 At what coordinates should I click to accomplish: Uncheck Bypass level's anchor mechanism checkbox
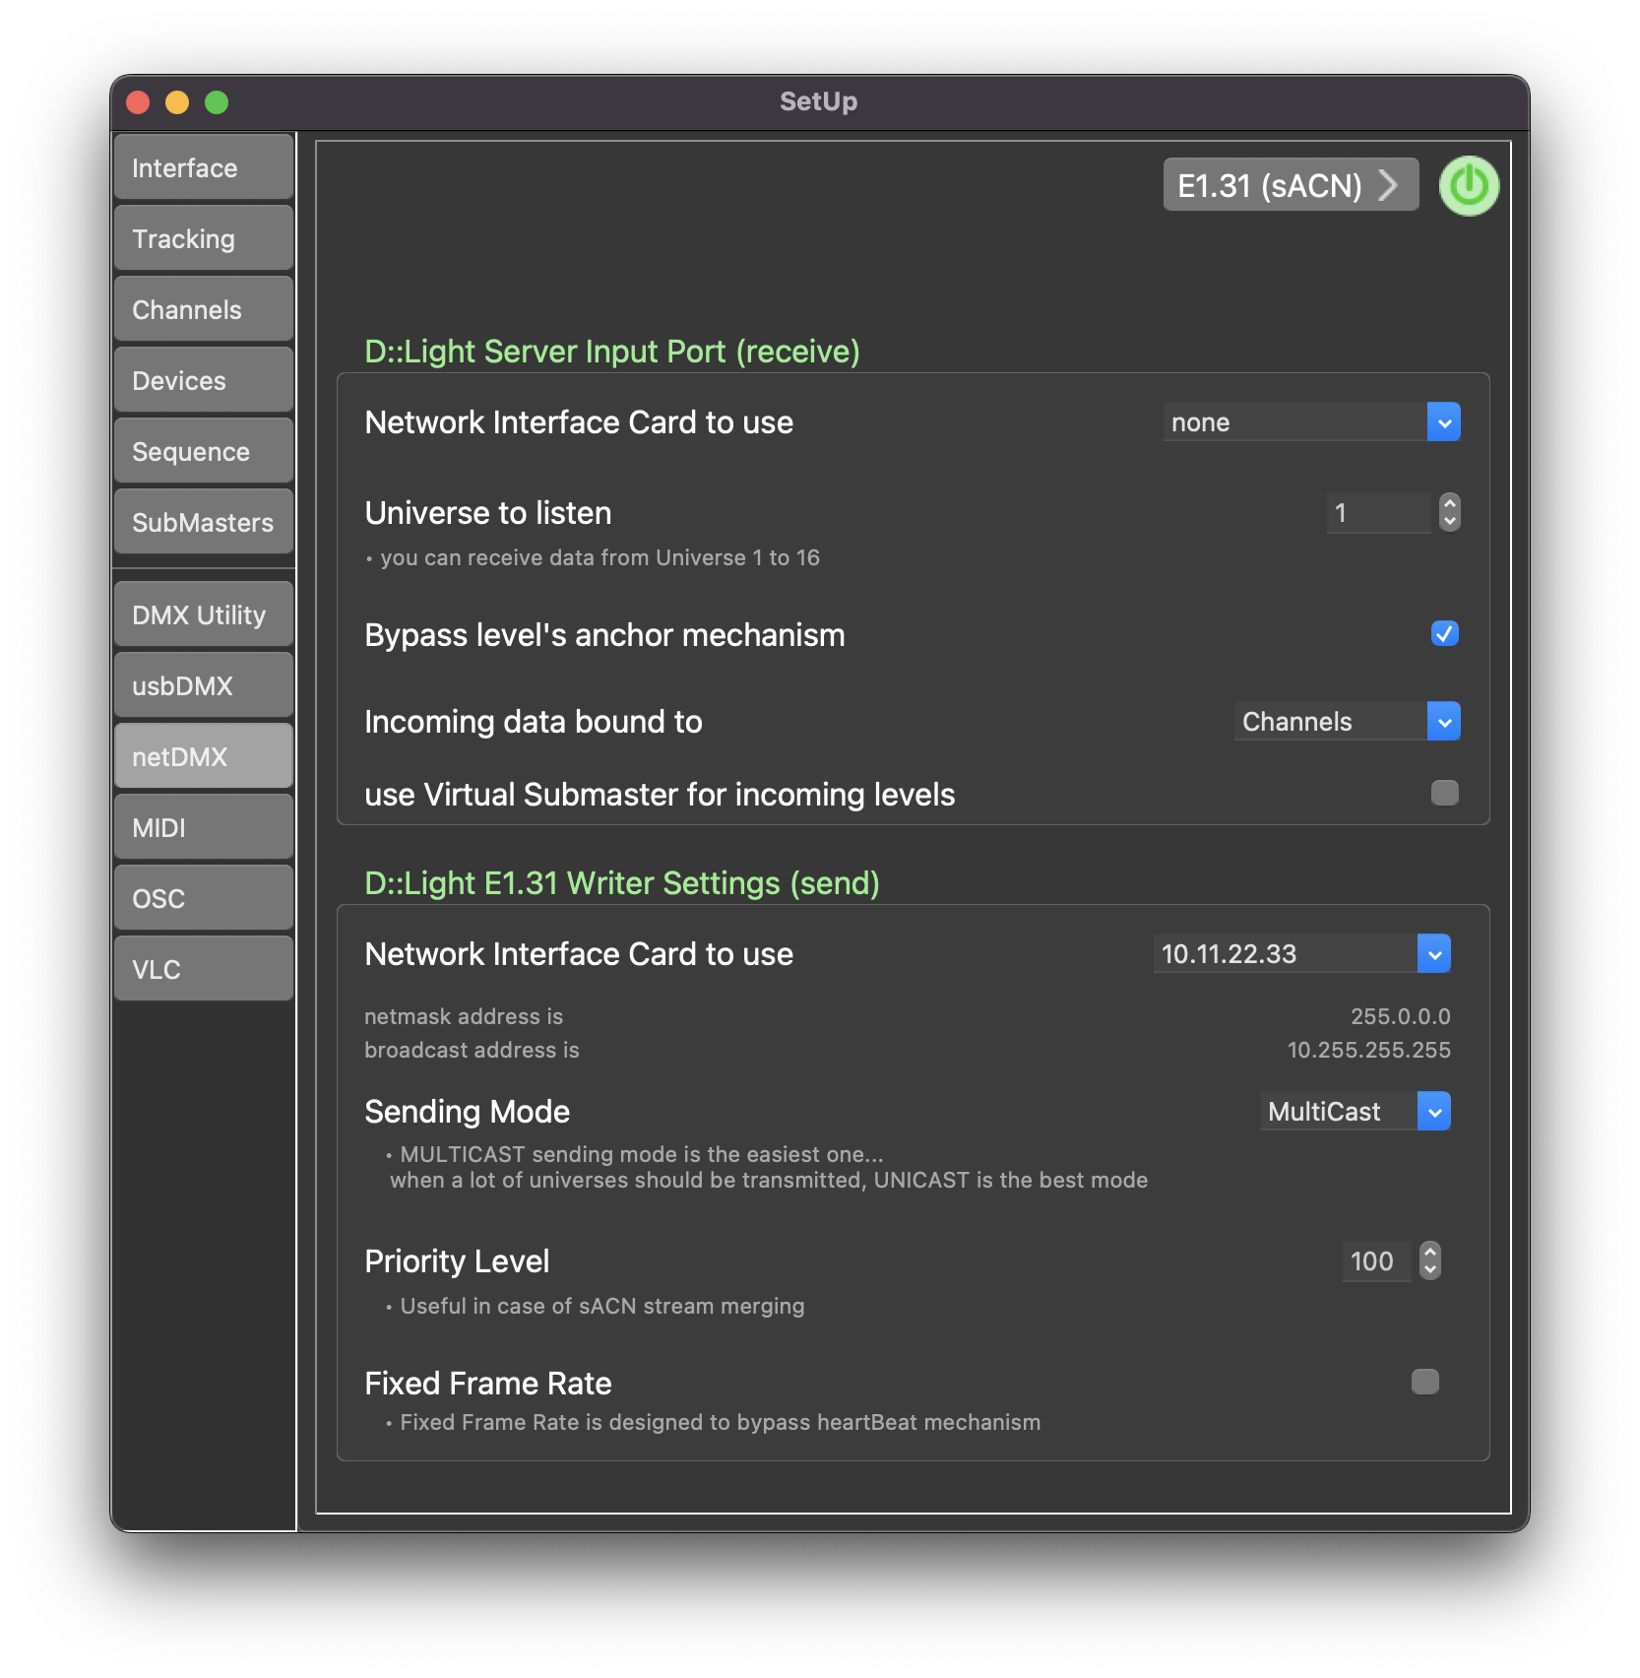click(x=1444, y=634)
